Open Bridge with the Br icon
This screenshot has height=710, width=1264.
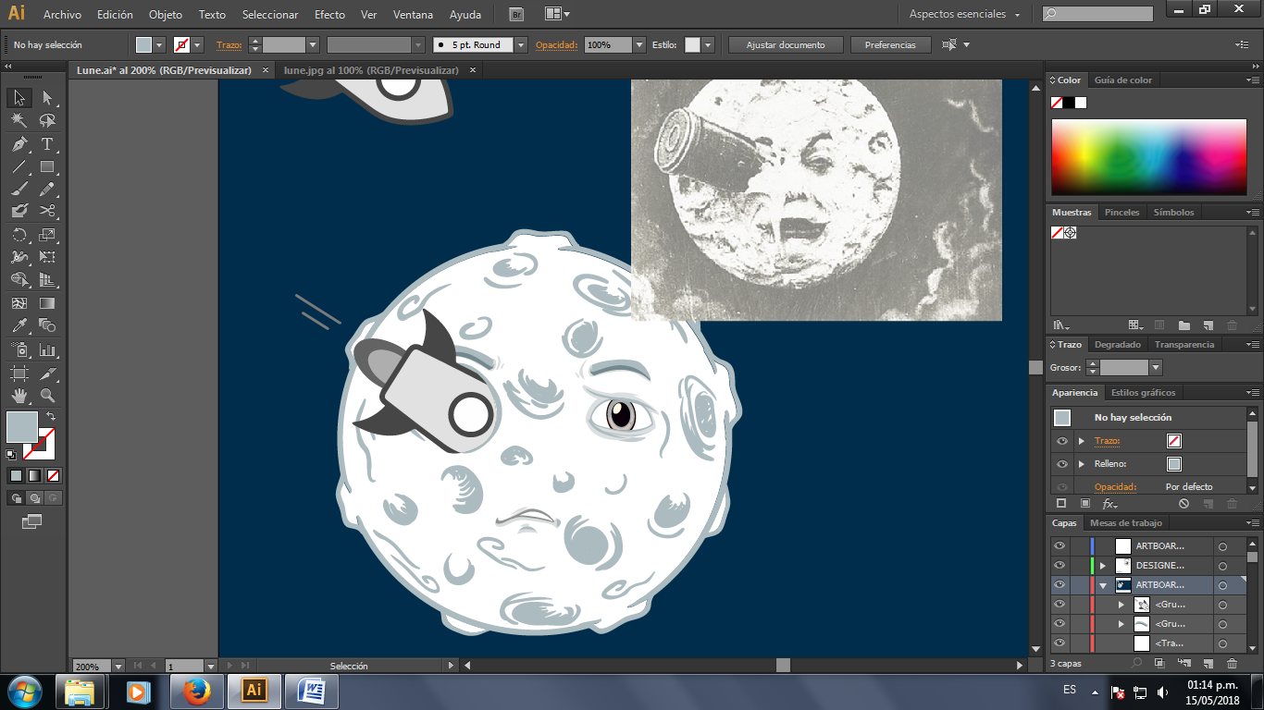coord(516,14)
